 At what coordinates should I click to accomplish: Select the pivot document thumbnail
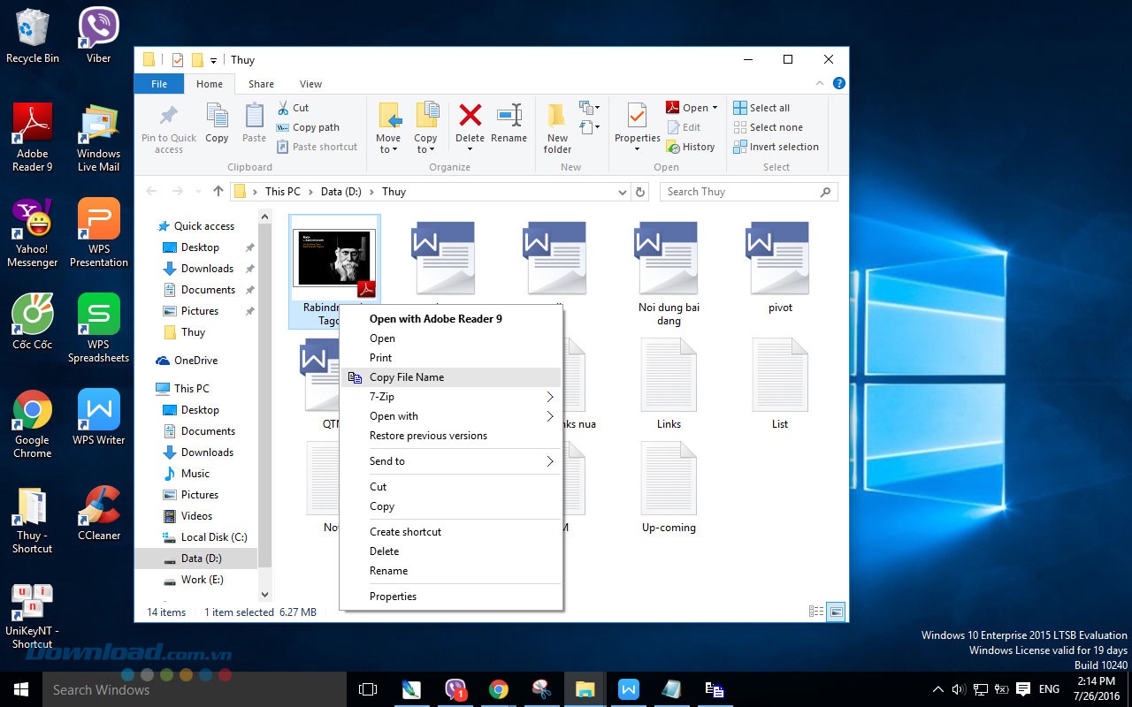[x=779, y=257]
